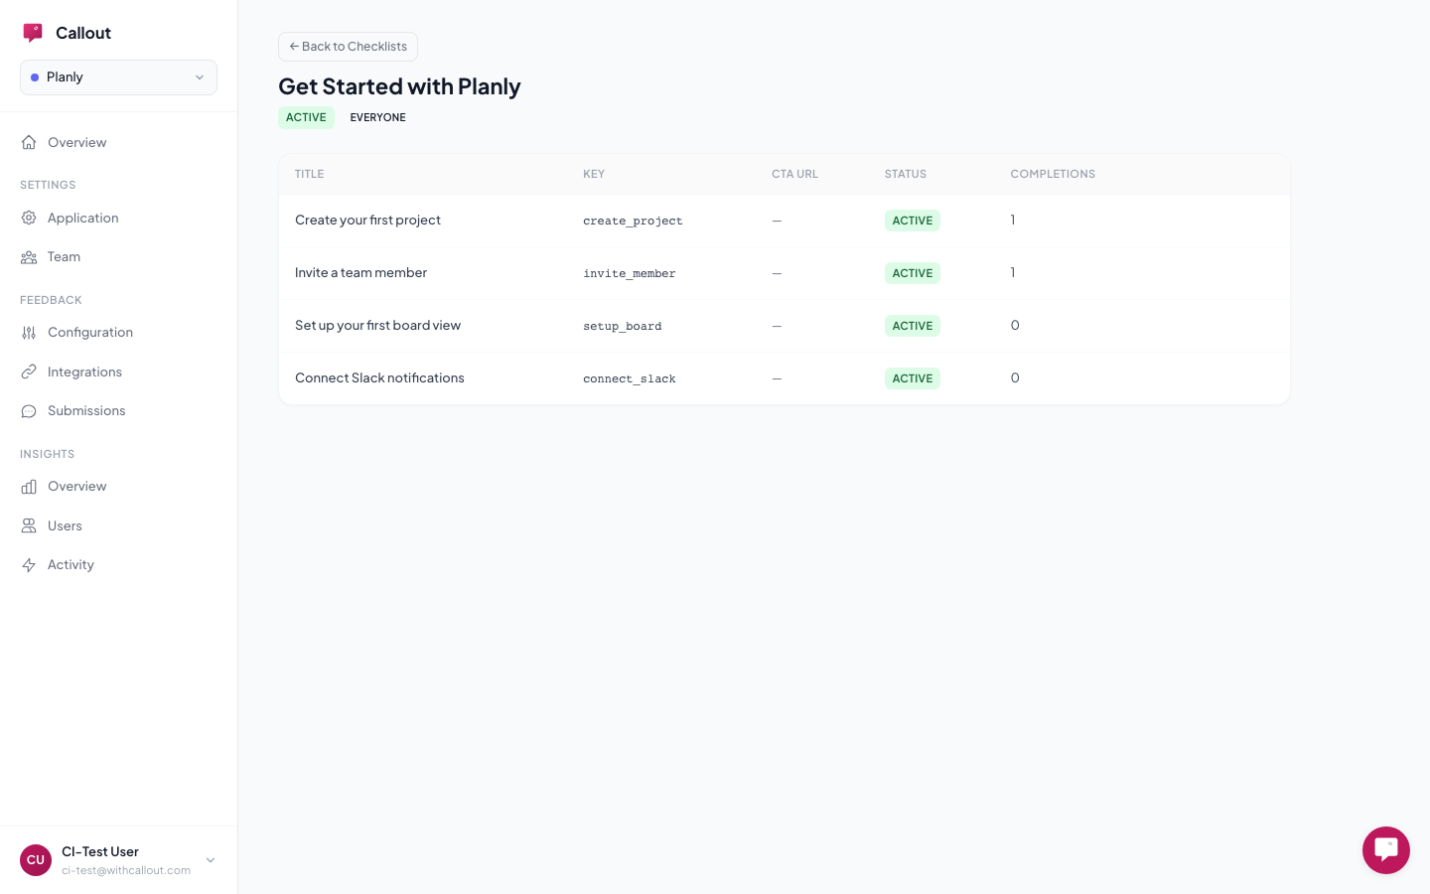Viewport: 1430px width, 894px height.
Task: Click the gear icon for Application
Action: [29, 218]
